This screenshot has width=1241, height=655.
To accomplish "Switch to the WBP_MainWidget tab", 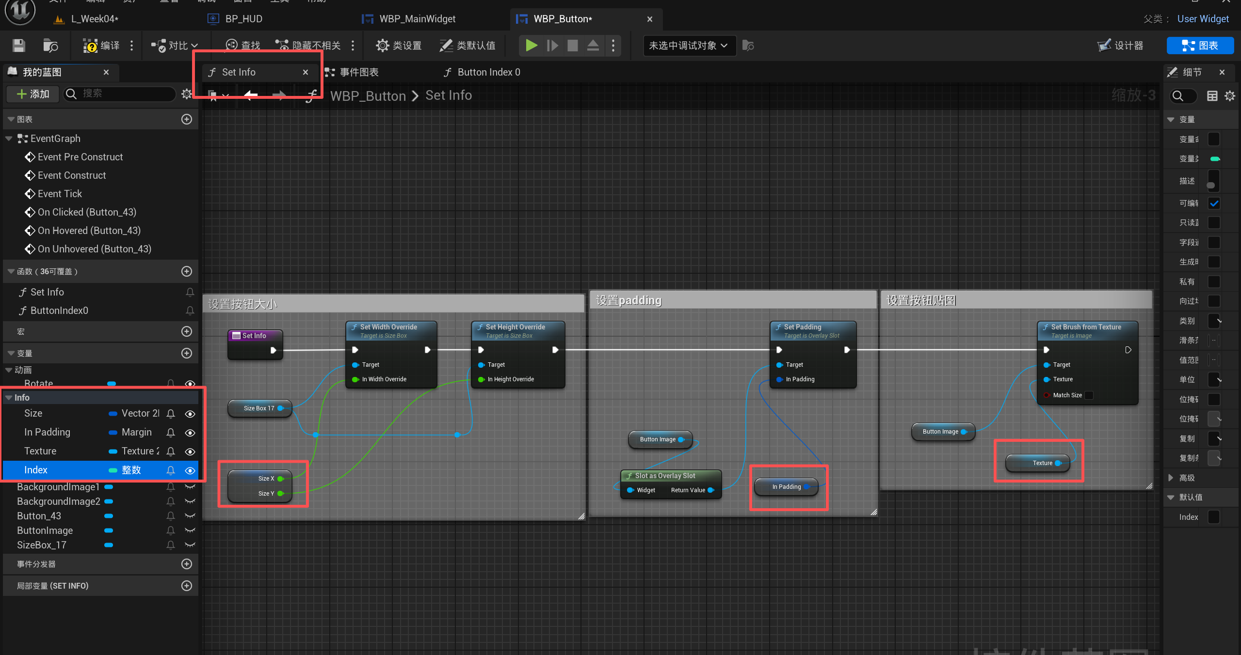I will pos(409,19).
